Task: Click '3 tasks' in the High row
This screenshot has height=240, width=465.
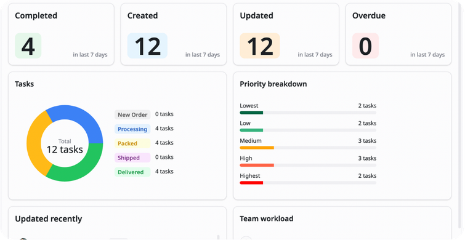Action: tap(367, 158)
